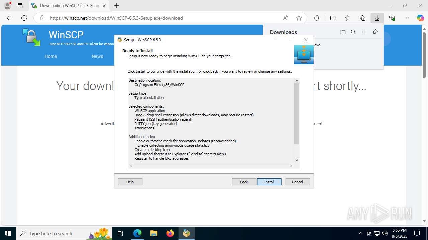Go back in the Edge browser
The width and height of the screenshot is (428, 240).
9,18
